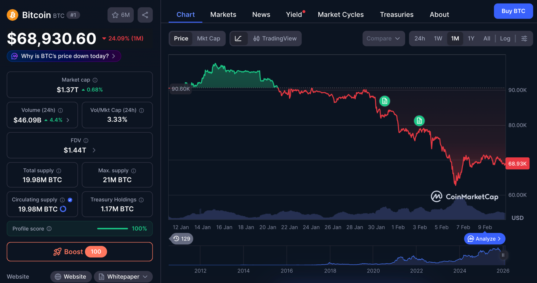Open the Compare dropdown above the chart
537x283 pixels.
tap(384, 38)
